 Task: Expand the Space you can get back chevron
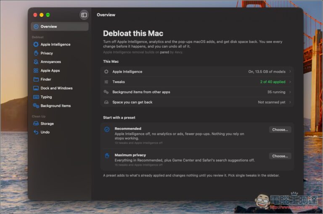[x=290, y=102]
